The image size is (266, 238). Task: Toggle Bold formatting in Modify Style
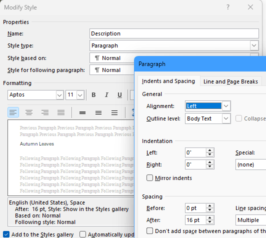tap(93, 95)
